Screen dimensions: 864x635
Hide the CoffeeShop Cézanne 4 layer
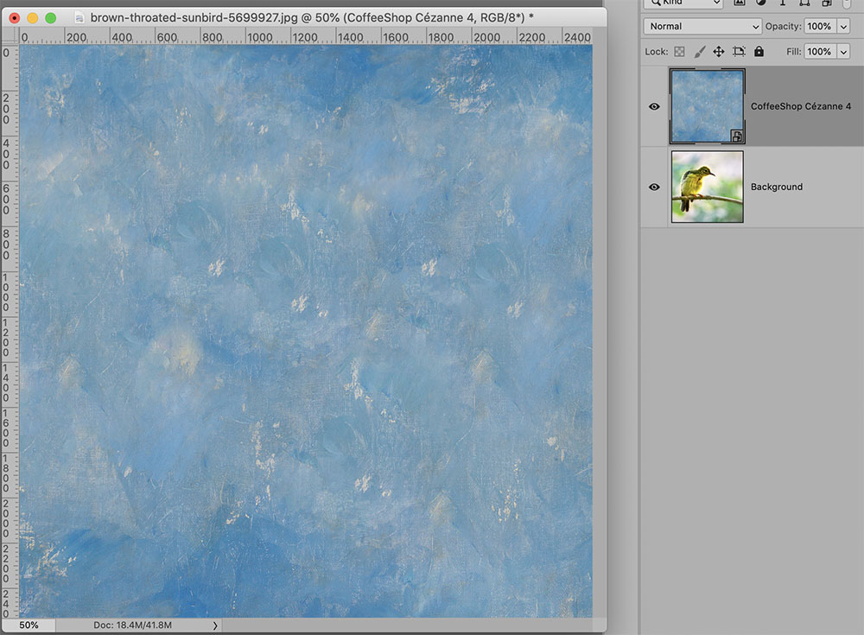click(x=654, y=106)
